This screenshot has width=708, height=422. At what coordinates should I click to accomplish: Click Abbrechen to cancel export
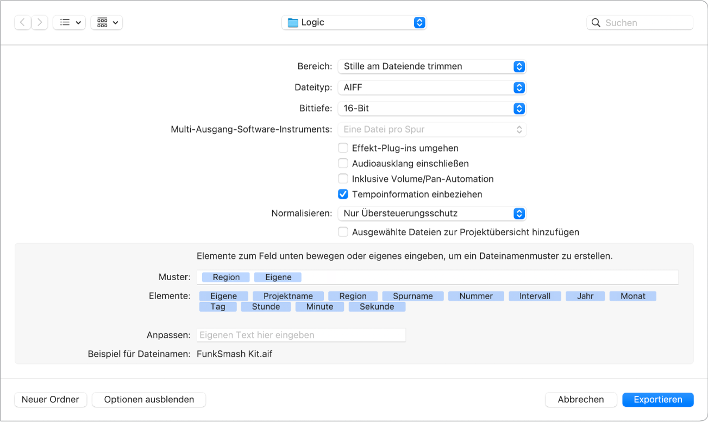tap(581, 399)
